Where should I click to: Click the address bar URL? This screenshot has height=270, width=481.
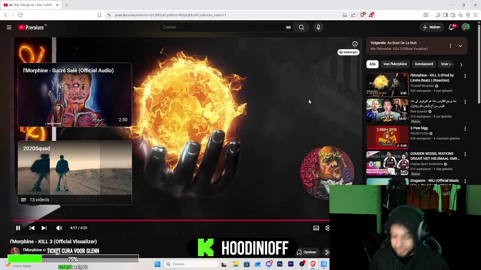(x=170, y=15)
